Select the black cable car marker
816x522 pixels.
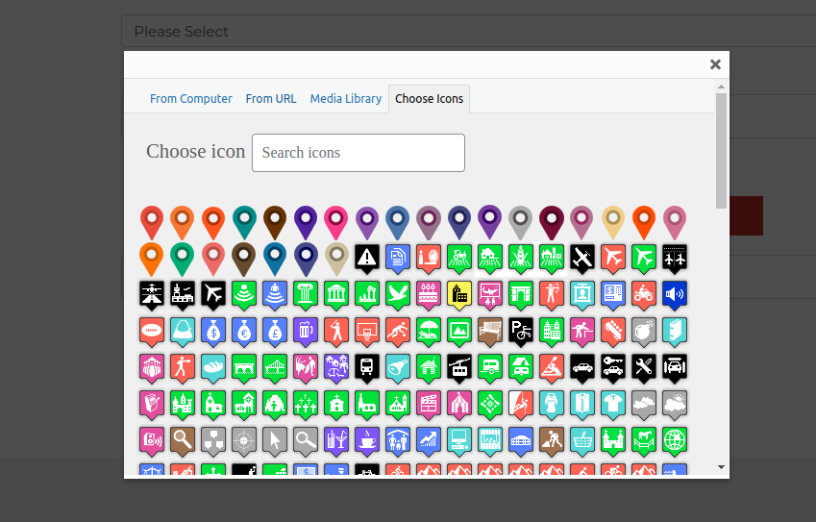click(459, 367)
